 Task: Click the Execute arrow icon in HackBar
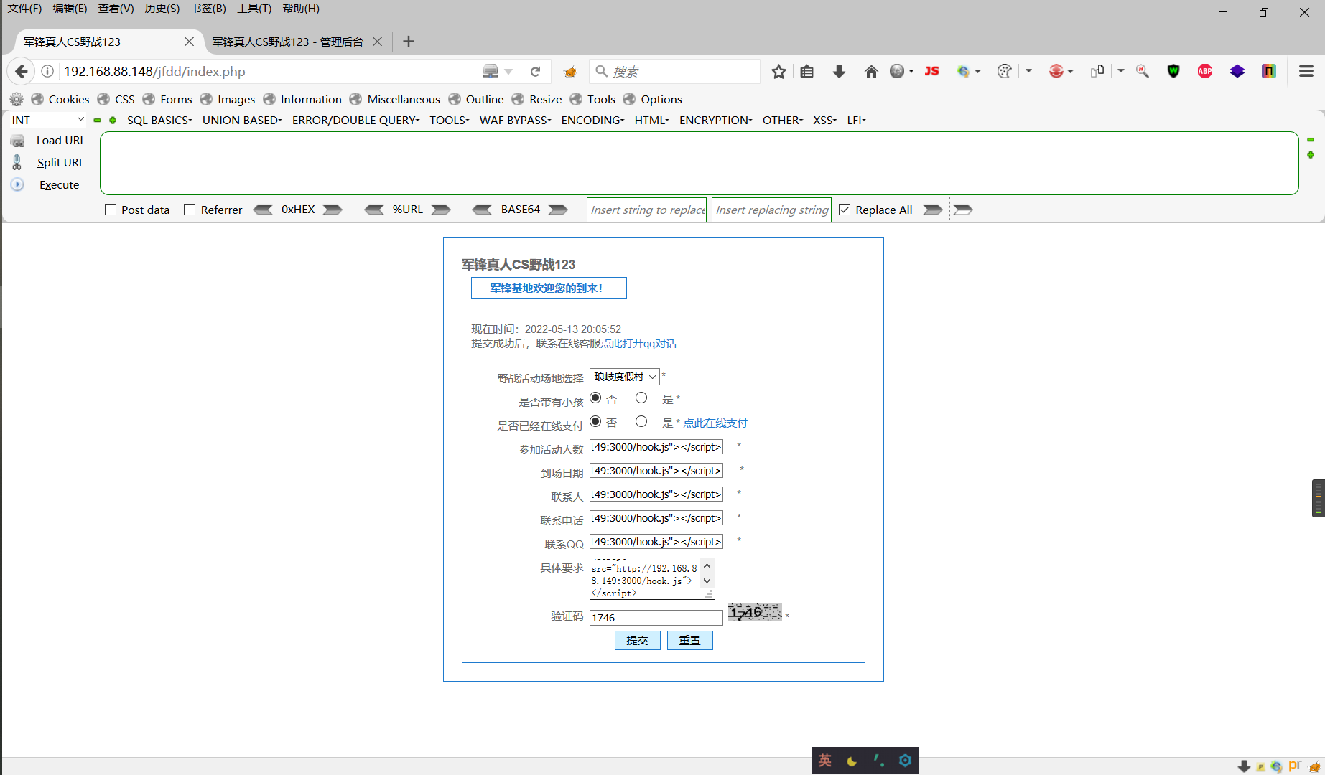(x=17, y=184)
